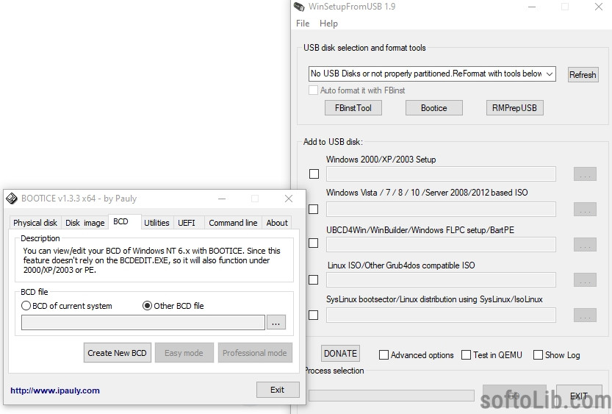The height and width of the screenshot is (414, 612).
Task: Close the WinSetupFromUSB window
Action: tap(598, 7)
